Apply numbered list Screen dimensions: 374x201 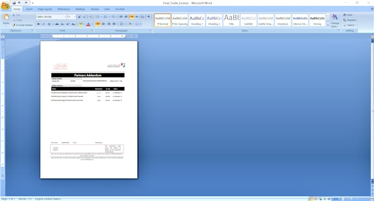(106, 17)
